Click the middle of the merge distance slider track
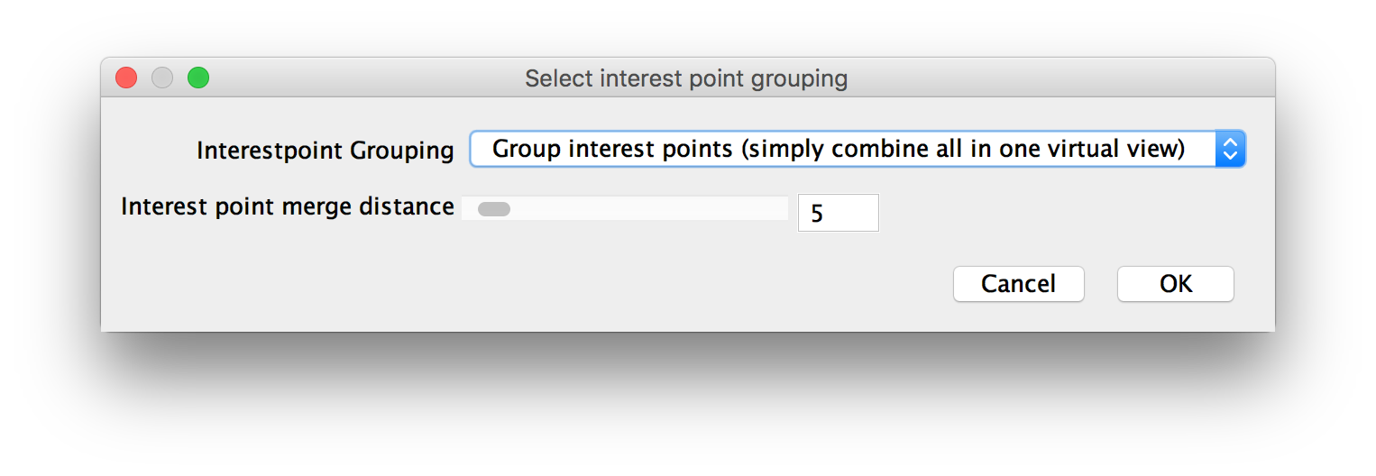Viewport: 1376px width, 476px height. click(625, 208)
